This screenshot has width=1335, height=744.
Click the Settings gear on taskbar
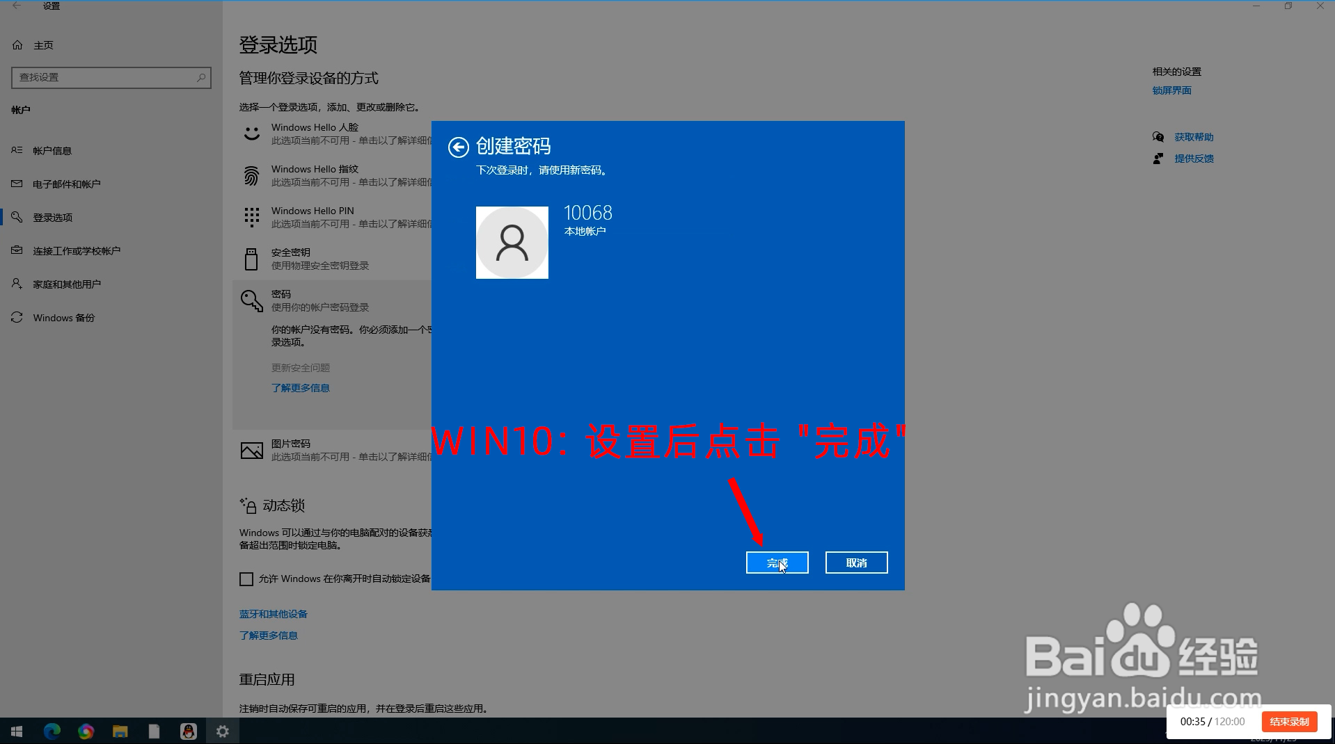click(223, 731)
